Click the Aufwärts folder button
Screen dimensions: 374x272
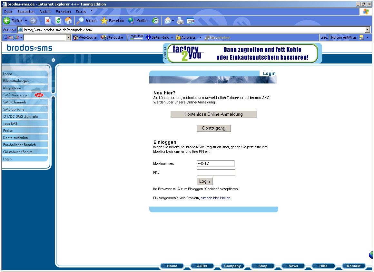(186, 37)
